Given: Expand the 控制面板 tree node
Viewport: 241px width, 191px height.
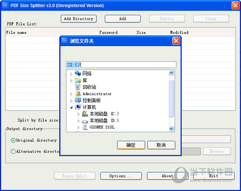Looking at the screenshot, I should [71, 101].
